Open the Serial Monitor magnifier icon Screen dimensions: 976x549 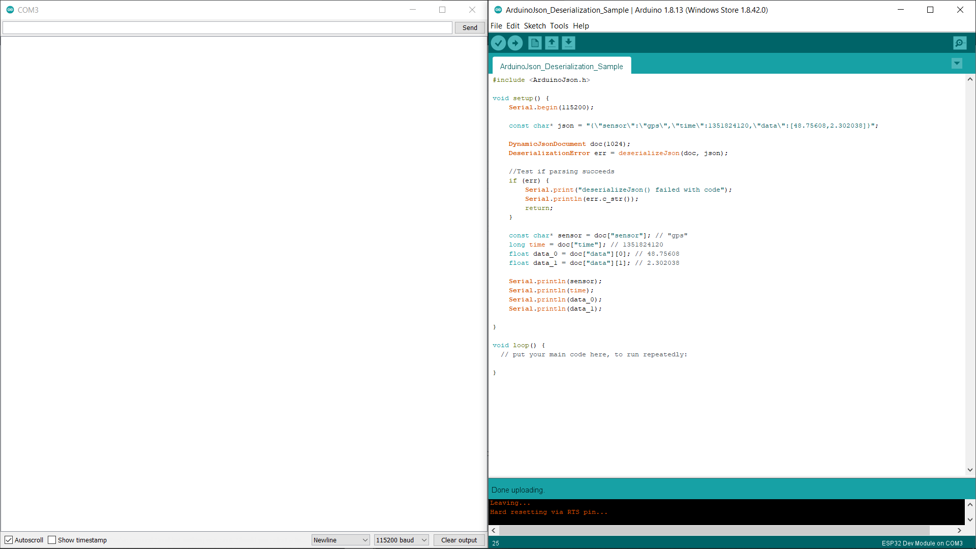tap(959, 43)
